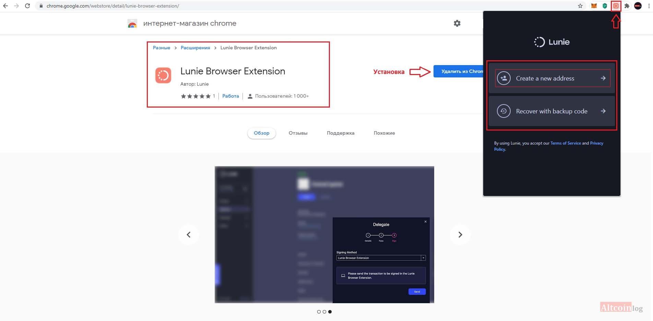This screenshot has height=321, width=653.
Task: Click the Lunie logo in the popup
Action: click(552, 42)
